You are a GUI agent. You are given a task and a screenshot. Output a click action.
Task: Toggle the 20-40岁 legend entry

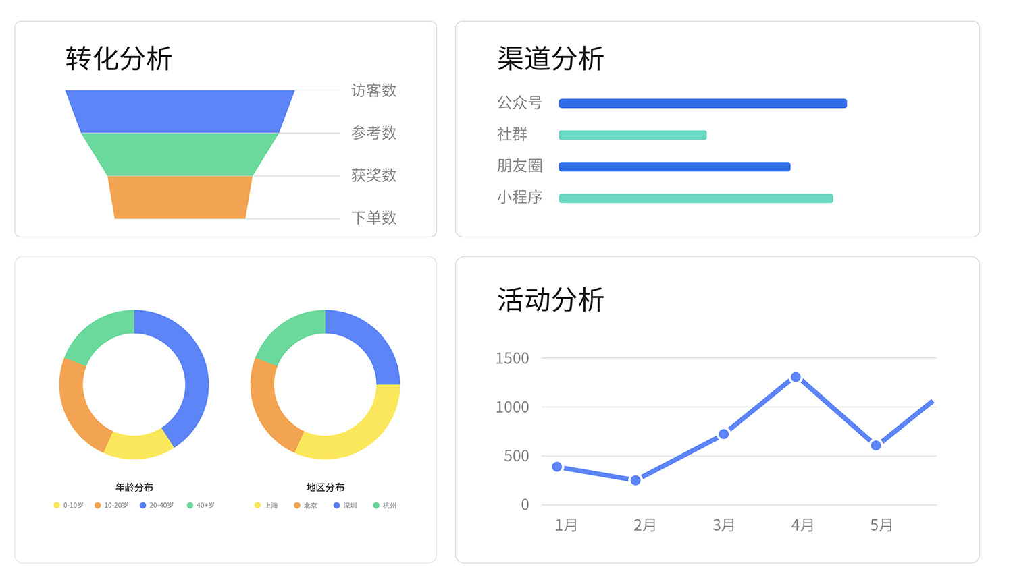(x=157, y=505)
